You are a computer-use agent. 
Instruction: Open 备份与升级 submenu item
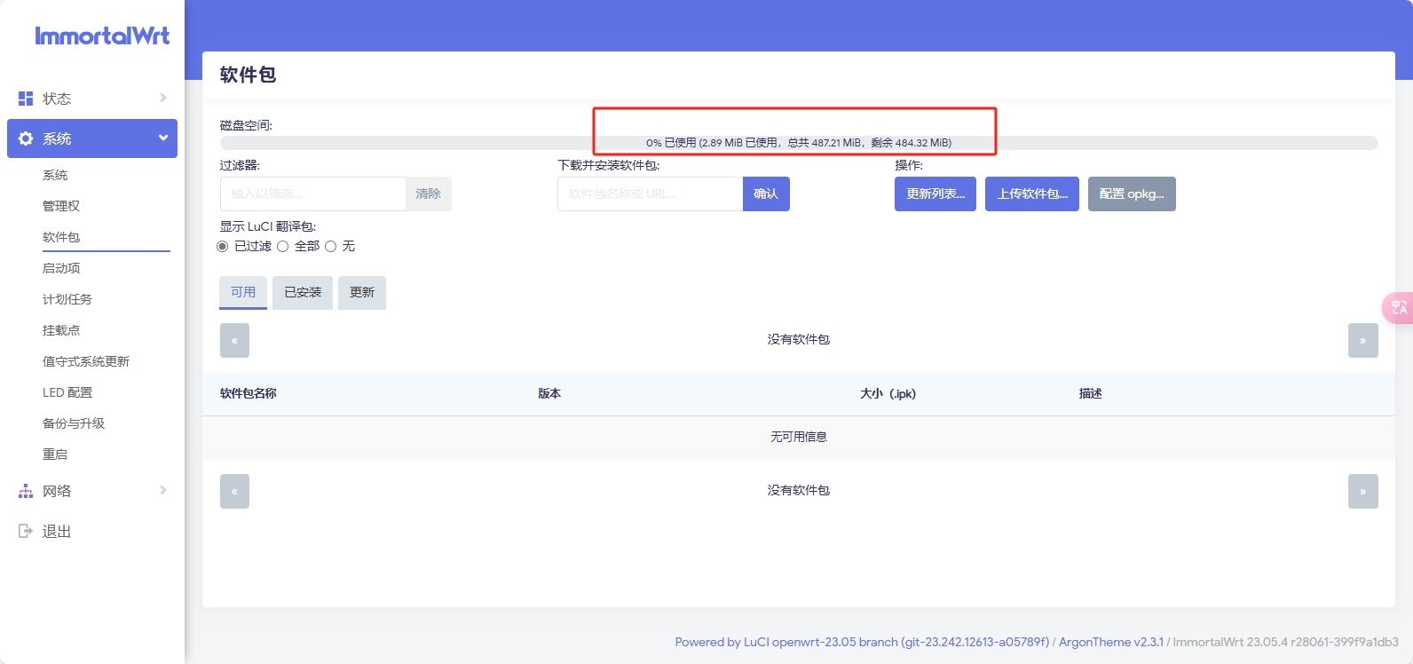click(x=74, y=423)
